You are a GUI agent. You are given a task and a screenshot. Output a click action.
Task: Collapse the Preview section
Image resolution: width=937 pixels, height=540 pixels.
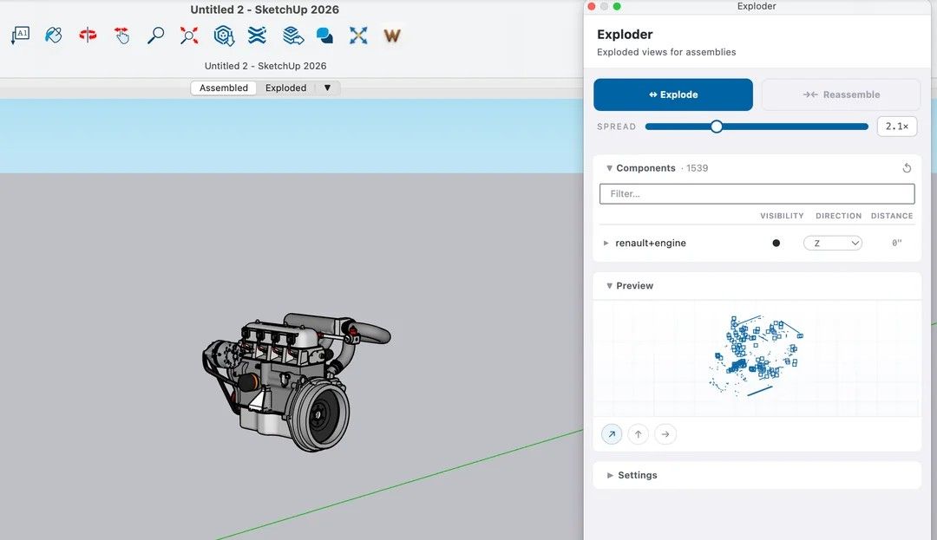tap(609, 286)
